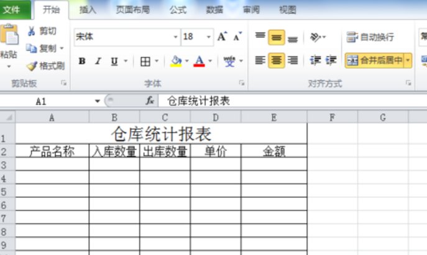The height and width of the screenshot is (255, 427).
Task: Open Merge and Center dropdown arrow
Action: point(408,60)
